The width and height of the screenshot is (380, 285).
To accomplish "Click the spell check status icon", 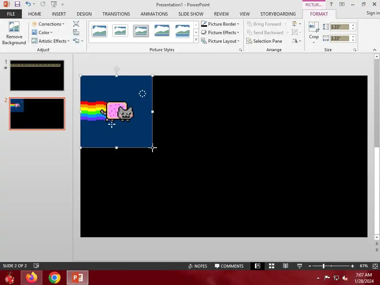I will [x=36, y=266].
